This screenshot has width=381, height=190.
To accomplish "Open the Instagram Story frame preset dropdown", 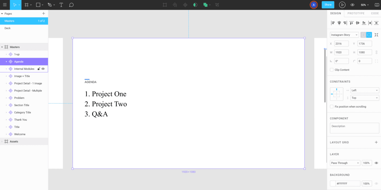I will (344, 35).
